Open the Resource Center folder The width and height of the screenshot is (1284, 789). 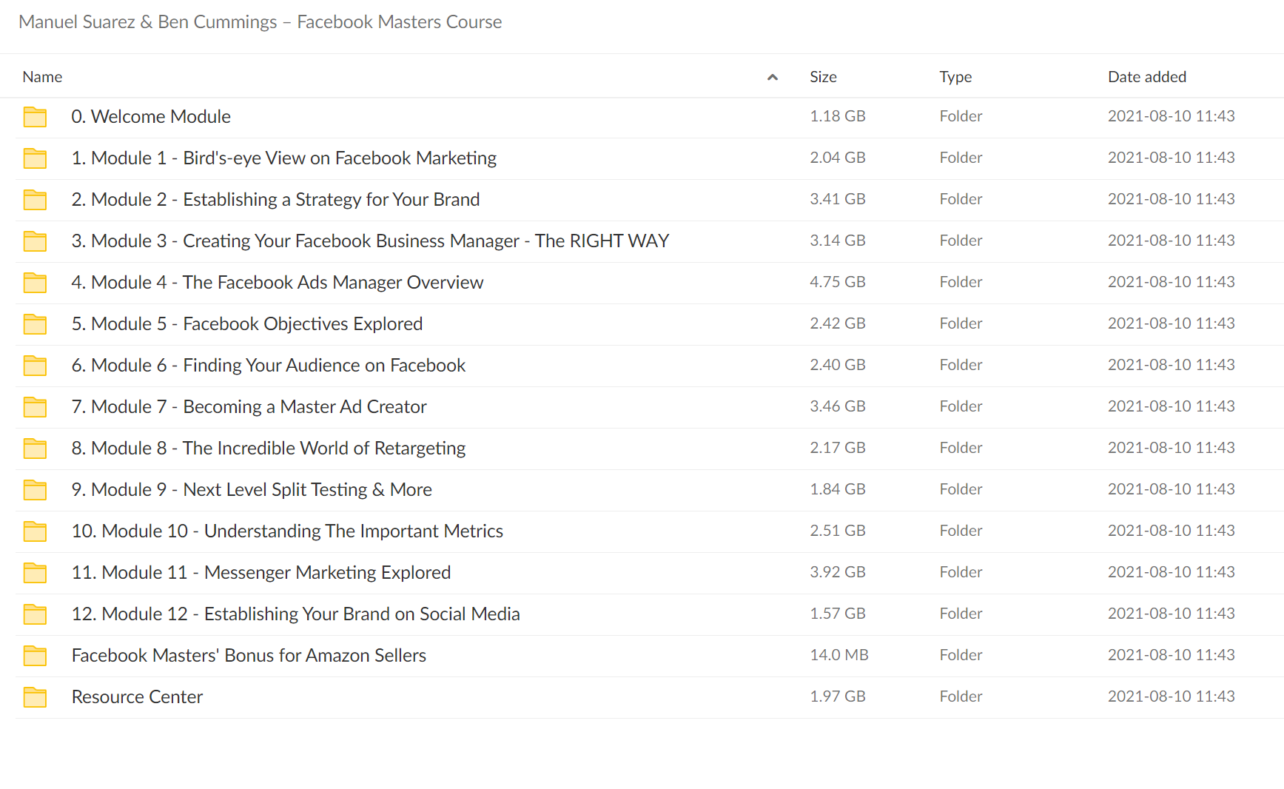click(x=137, y=697)
